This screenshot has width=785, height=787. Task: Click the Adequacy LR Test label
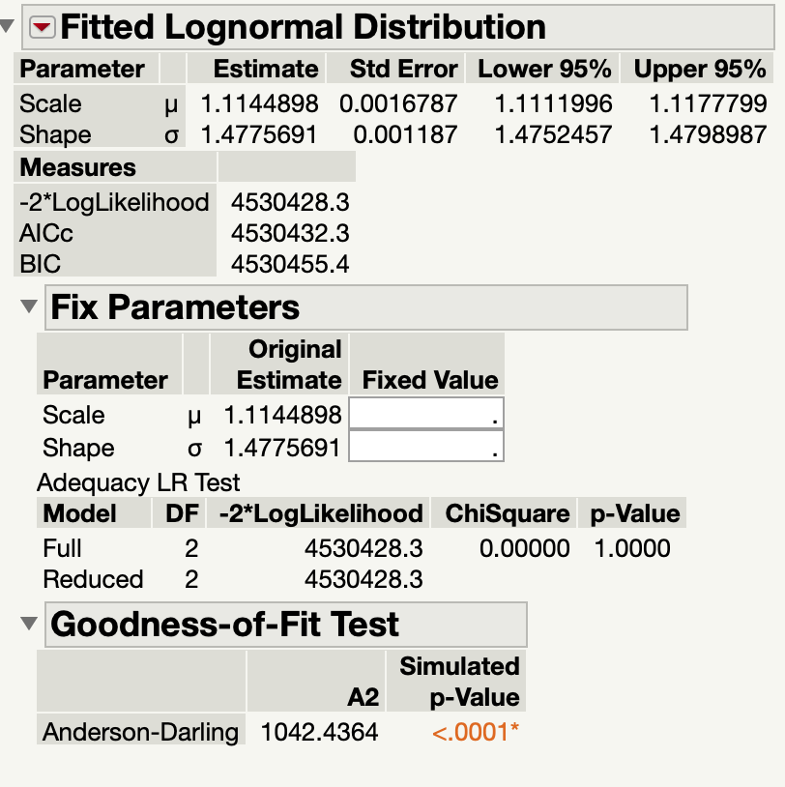(x=138, y=482)
